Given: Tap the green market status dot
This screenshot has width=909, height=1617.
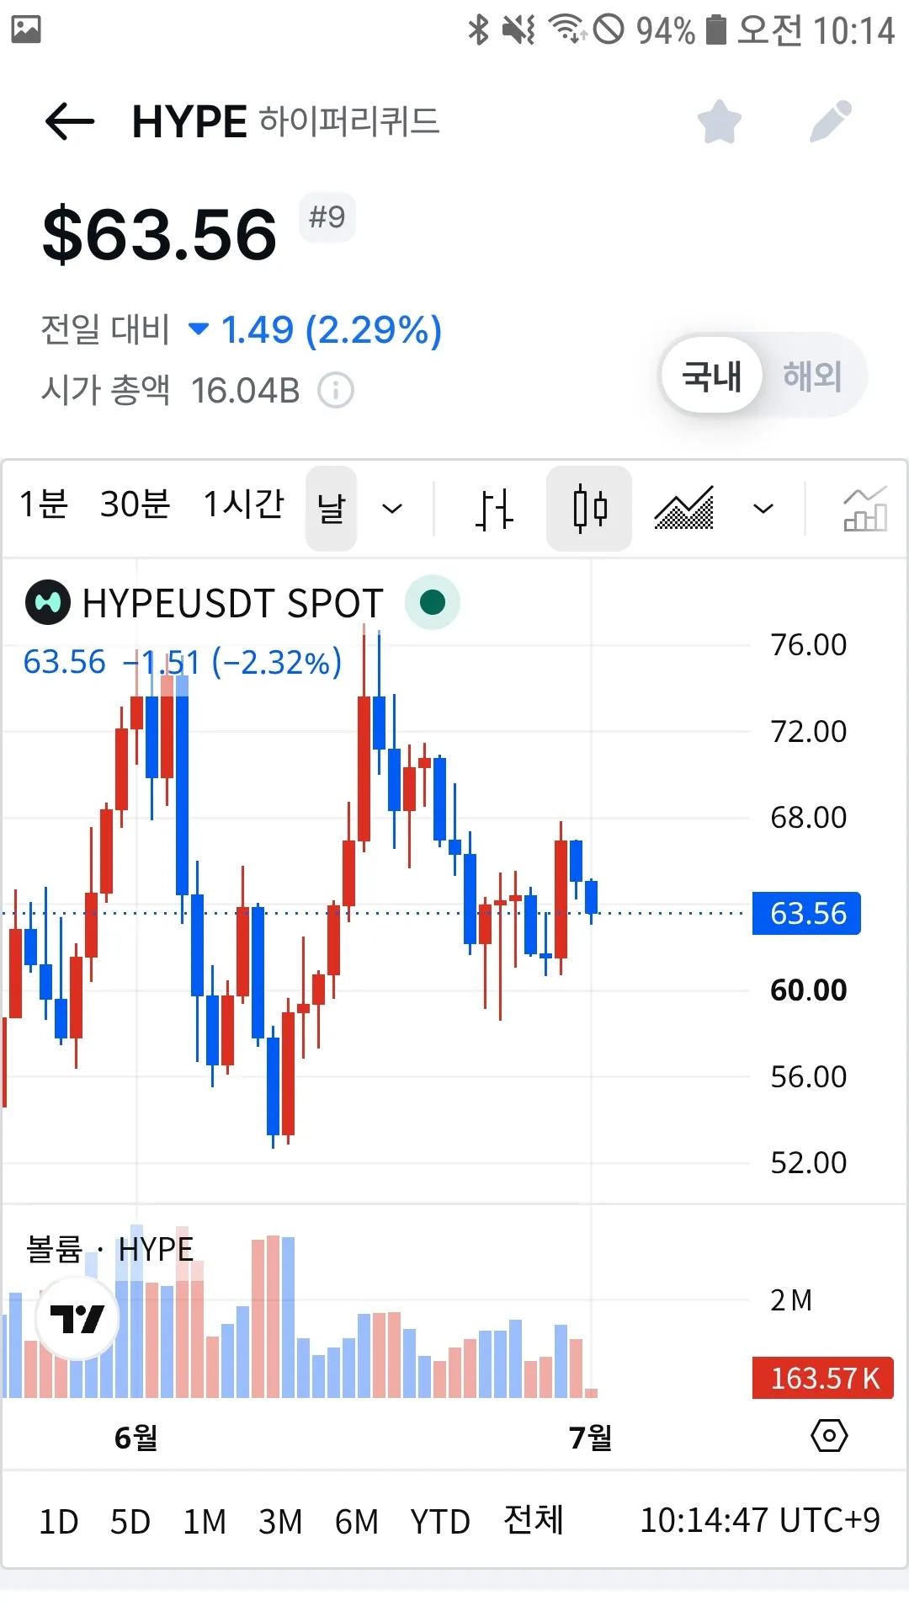Looking at the screenshot, I should point(433,602).
